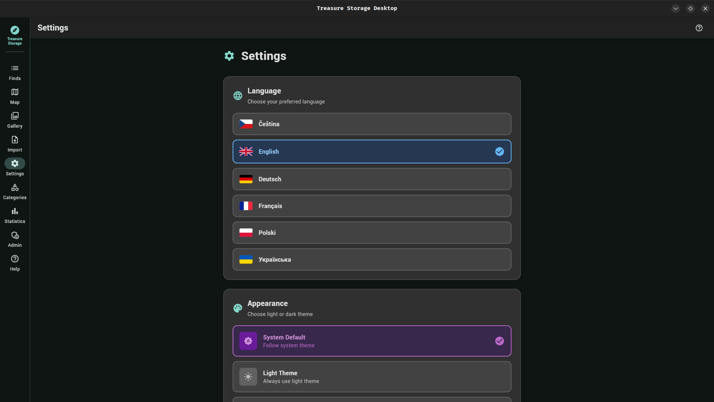This screenshot has height=402, width=714.
Task: Choose Українська as the language
Action: point(372,259)
